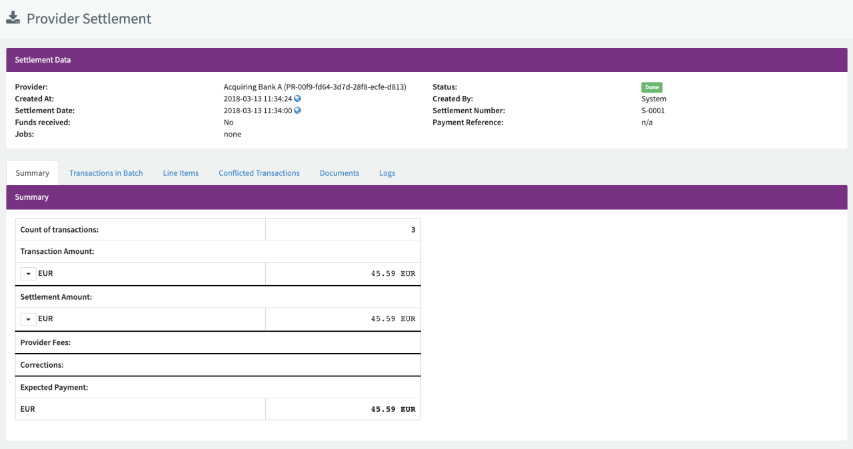Click the globe icon next to Settlement Date timestamp
The width and height of the screenshot is (853, 449).
coord(298,111)
